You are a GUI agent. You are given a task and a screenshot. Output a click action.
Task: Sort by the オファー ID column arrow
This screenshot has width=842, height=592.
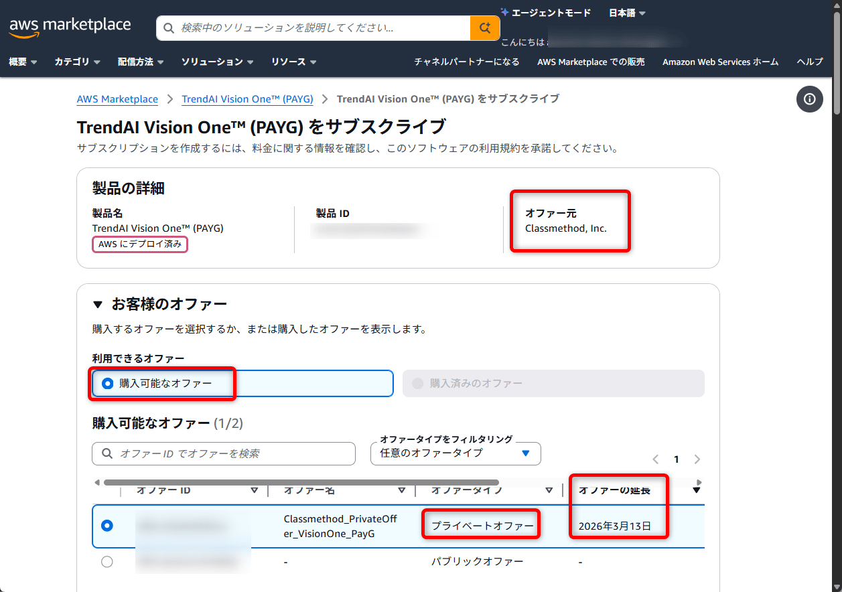[x=254, y=490]
